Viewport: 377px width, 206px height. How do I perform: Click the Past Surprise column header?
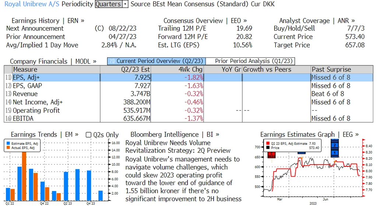tap(342, 69)
